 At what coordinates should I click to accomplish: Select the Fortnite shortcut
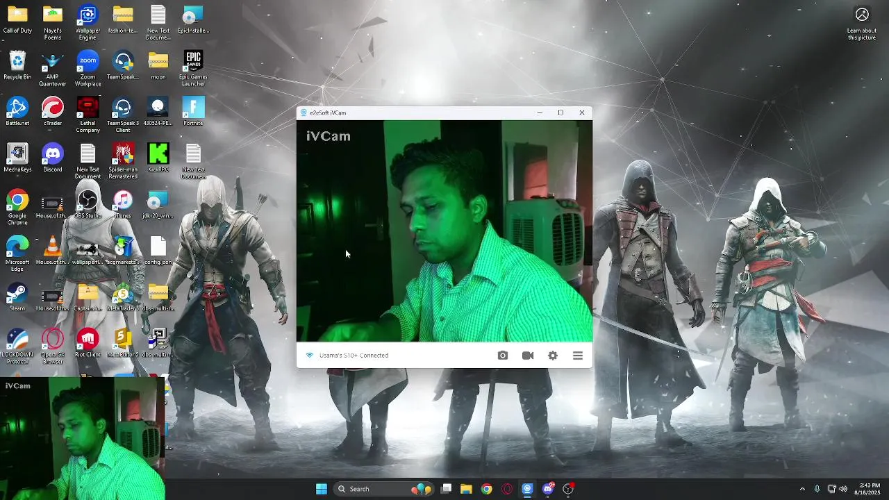(193, 112)
